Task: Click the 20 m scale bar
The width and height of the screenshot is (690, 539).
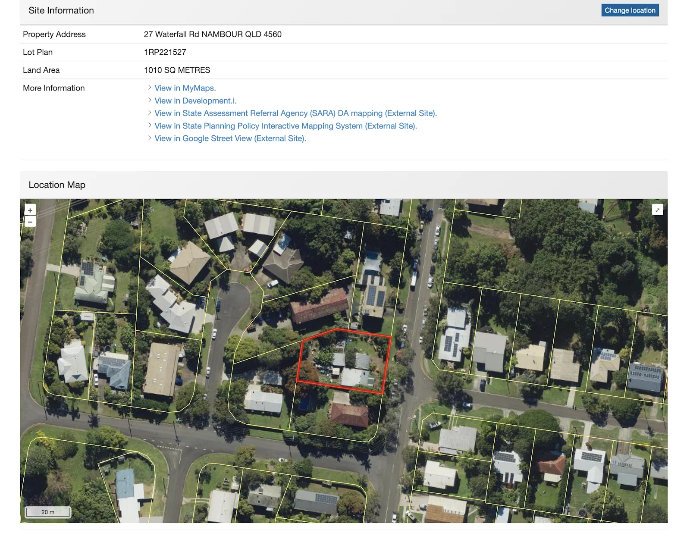Action: tap(48, 512)
